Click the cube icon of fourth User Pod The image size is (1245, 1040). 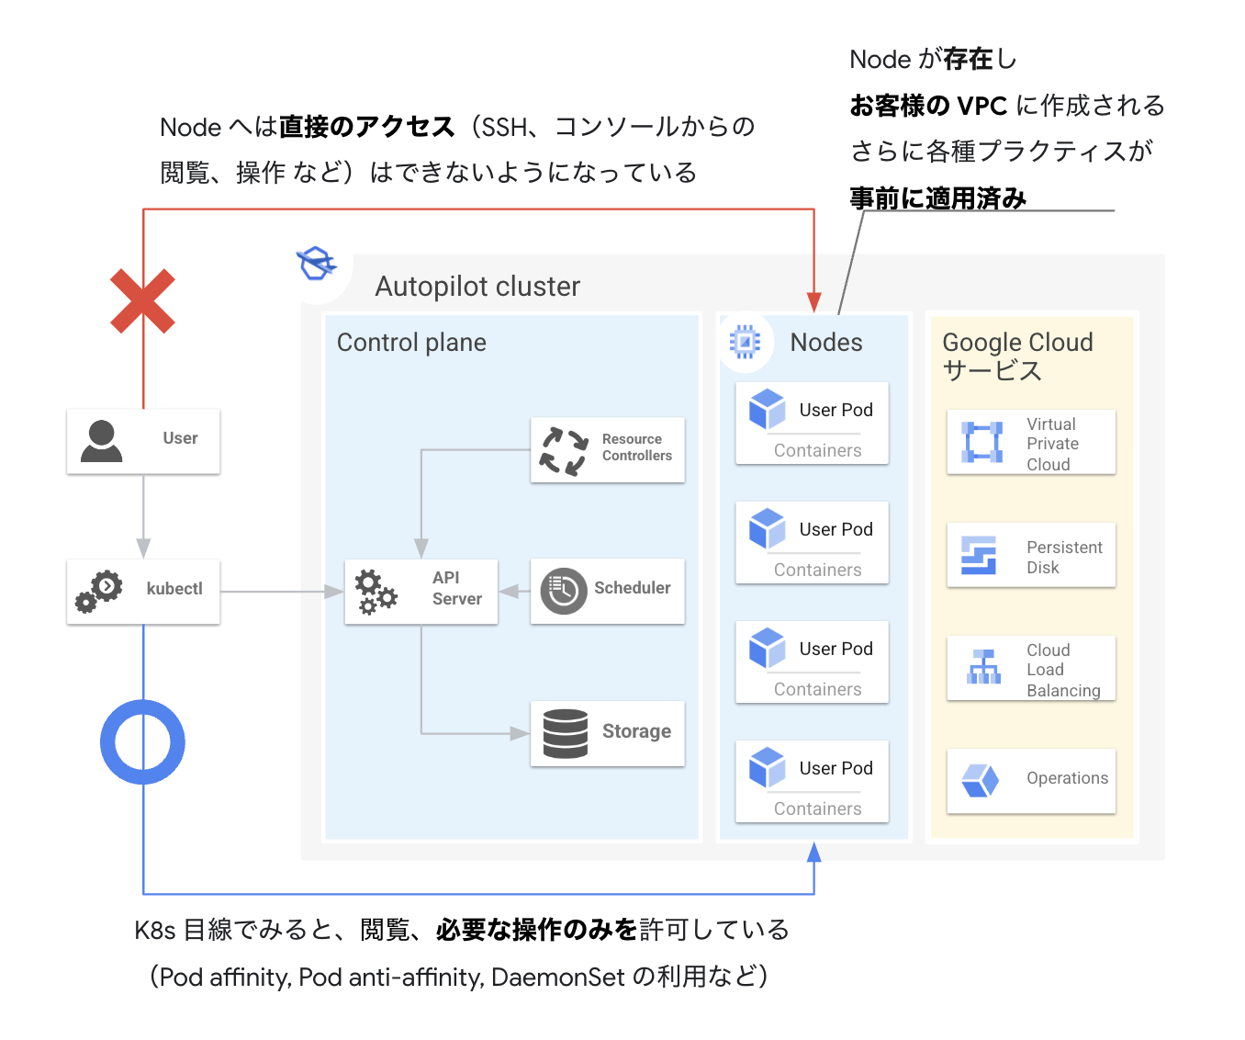pyautogui.click(x=767, y=768)
